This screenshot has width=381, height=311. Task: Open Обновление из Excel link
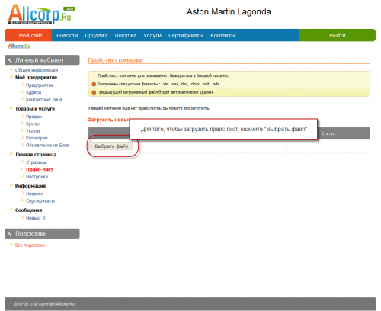48,145
